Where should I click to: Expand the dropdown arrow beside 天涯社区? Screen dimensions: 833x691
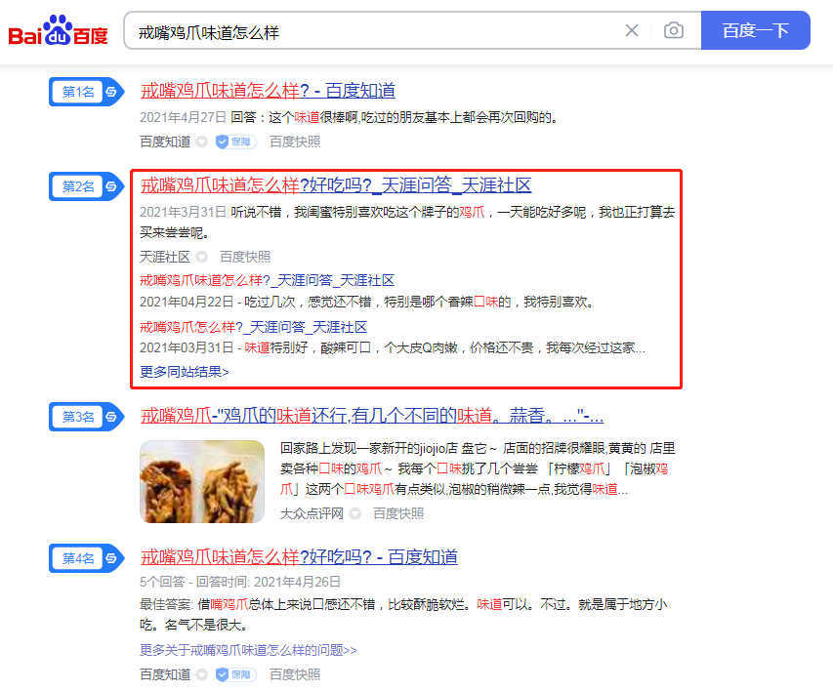click(x=201, y=257)
